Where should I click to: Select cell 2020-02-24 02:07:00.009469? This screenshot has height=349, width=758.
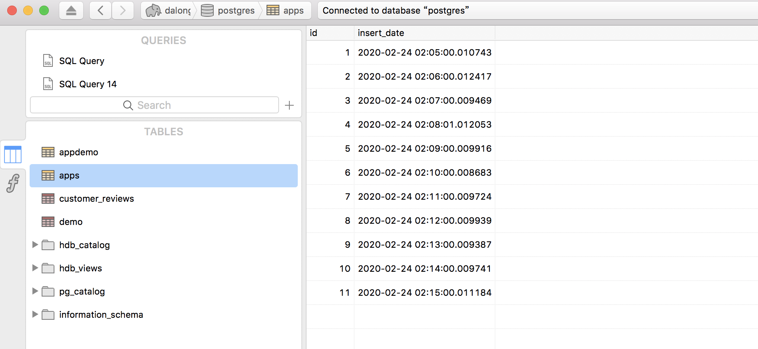coord(425,100)
